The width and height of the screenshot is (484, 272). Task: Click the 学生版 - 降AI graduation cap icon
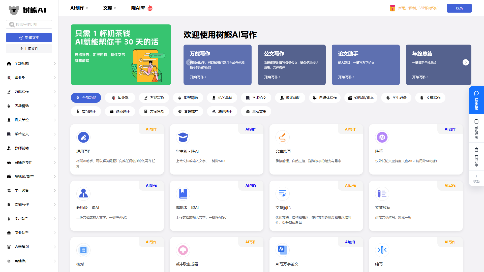point(183,137)
